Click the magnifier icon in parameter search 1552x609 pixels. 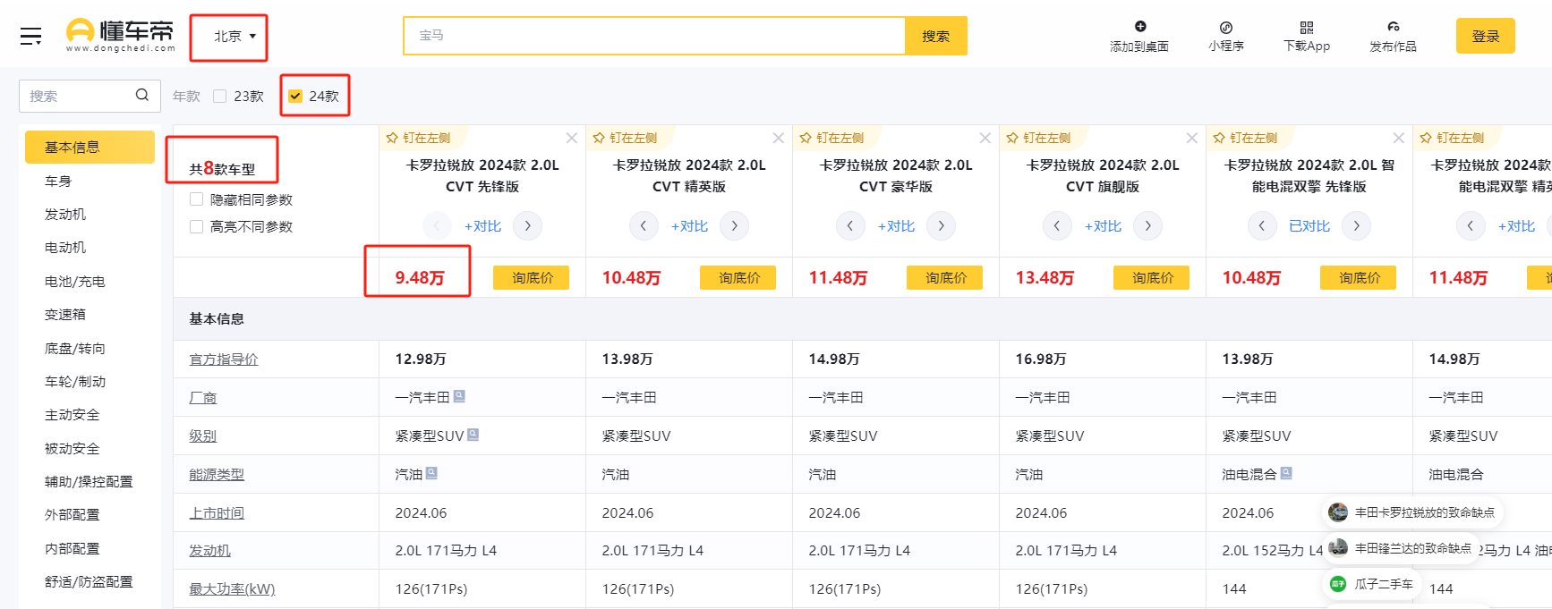[x=142, y=95]
